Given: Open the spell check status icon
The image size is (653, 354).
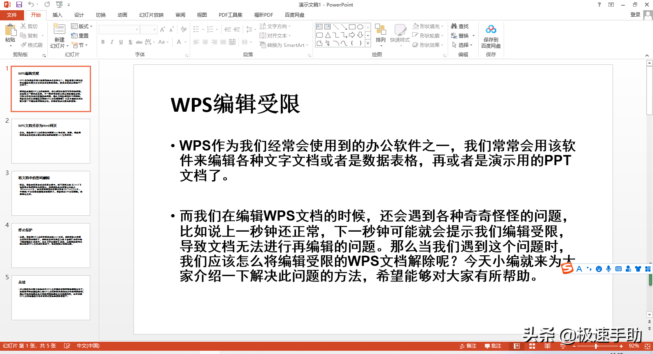Looking at the screenshot, I should click(67, 346).
